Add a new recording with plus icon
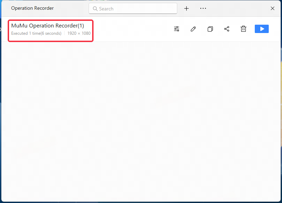 (186, 8)
